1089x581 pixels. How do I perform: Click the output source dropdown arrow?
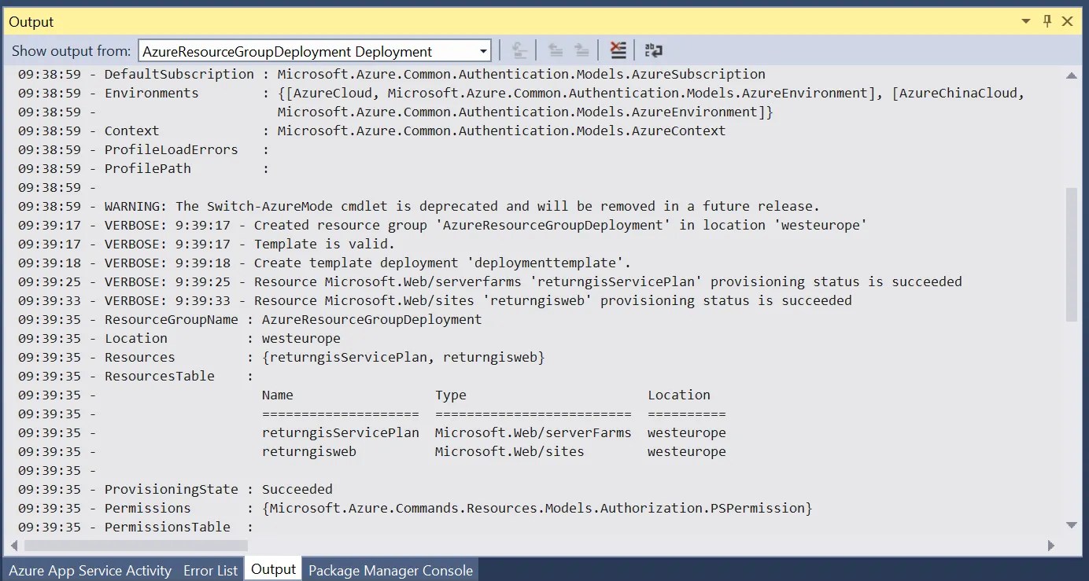point(483,51)
